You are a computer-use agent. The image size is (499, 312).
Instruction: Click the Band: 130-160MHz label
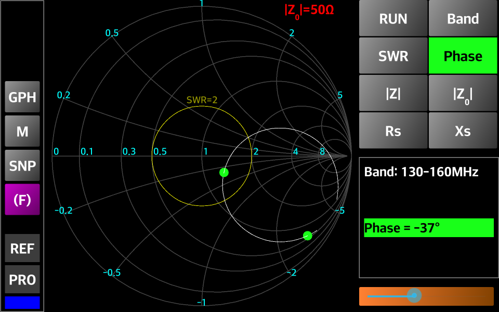point(421,172)
